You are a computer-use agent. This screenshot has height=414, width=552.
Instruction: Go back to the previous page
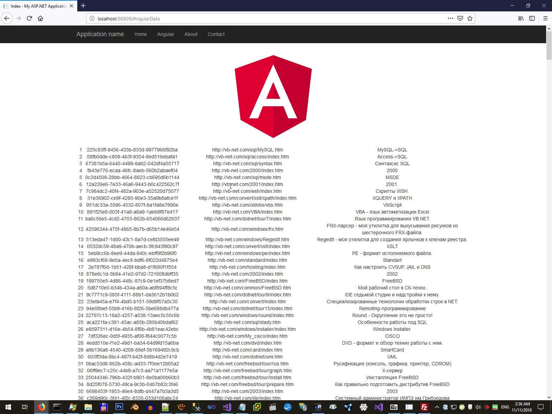pos(7,18)
